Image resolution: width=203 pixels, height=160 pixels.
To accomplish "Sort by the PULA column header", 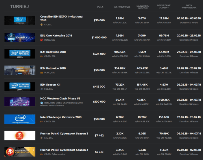I will coord(100,7).
